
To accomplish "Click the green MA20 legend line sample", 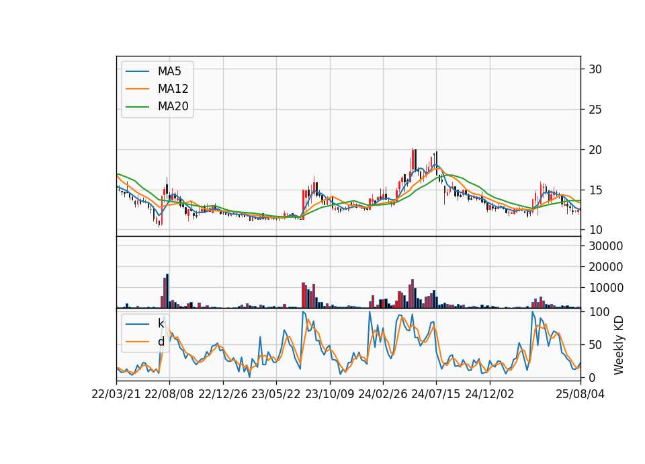I will click(137, 107).
